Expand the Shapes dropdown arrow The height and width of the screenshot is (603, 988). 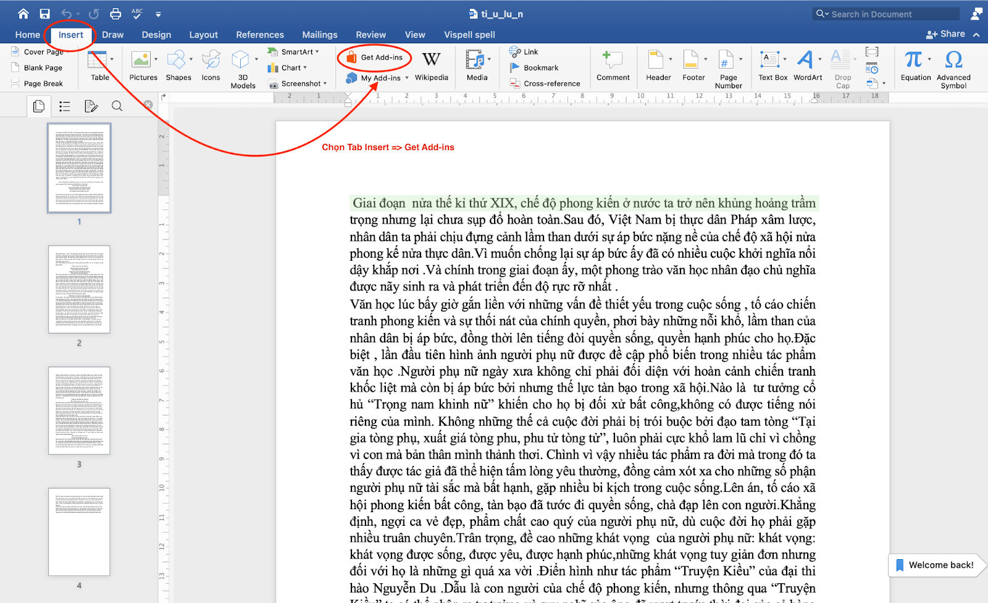[191, 59]
